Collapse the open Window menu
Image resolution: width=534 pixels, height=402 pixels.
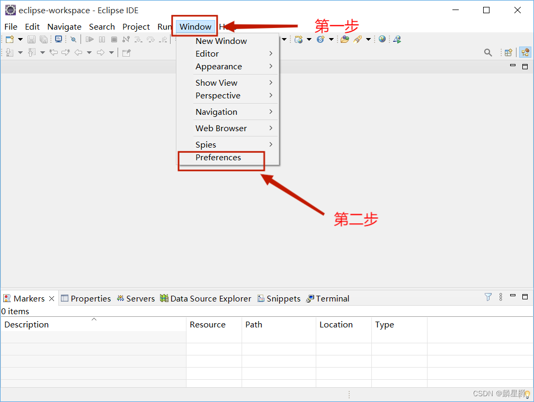click(195, 26)
